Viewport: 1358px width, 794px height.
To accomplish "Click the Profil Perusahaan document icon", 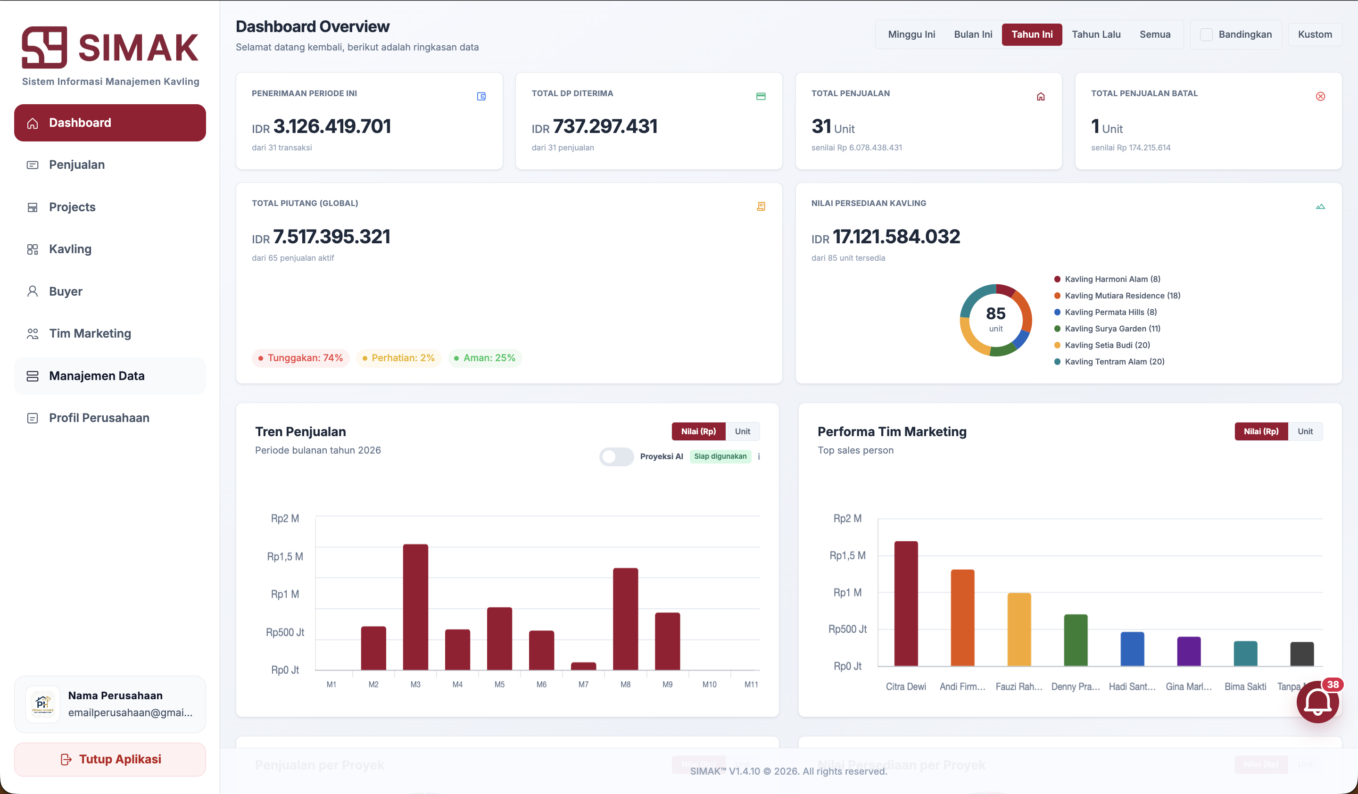I will (33, 418).
